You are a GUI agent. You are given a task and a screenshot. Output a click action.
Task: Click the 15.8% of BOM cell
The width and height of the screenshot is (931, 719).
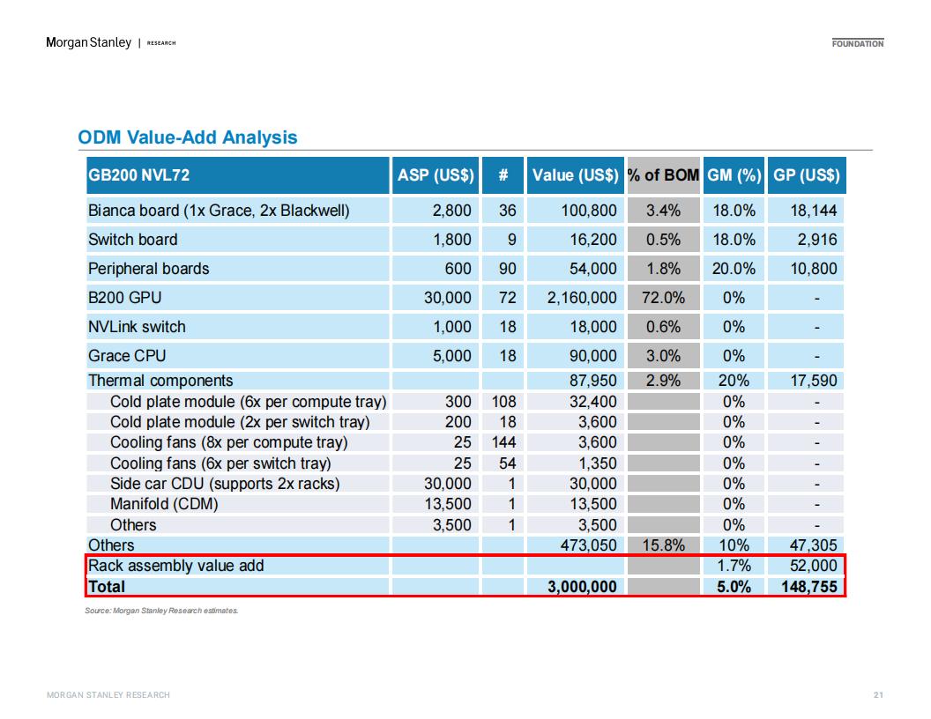(x=663, y=545)
